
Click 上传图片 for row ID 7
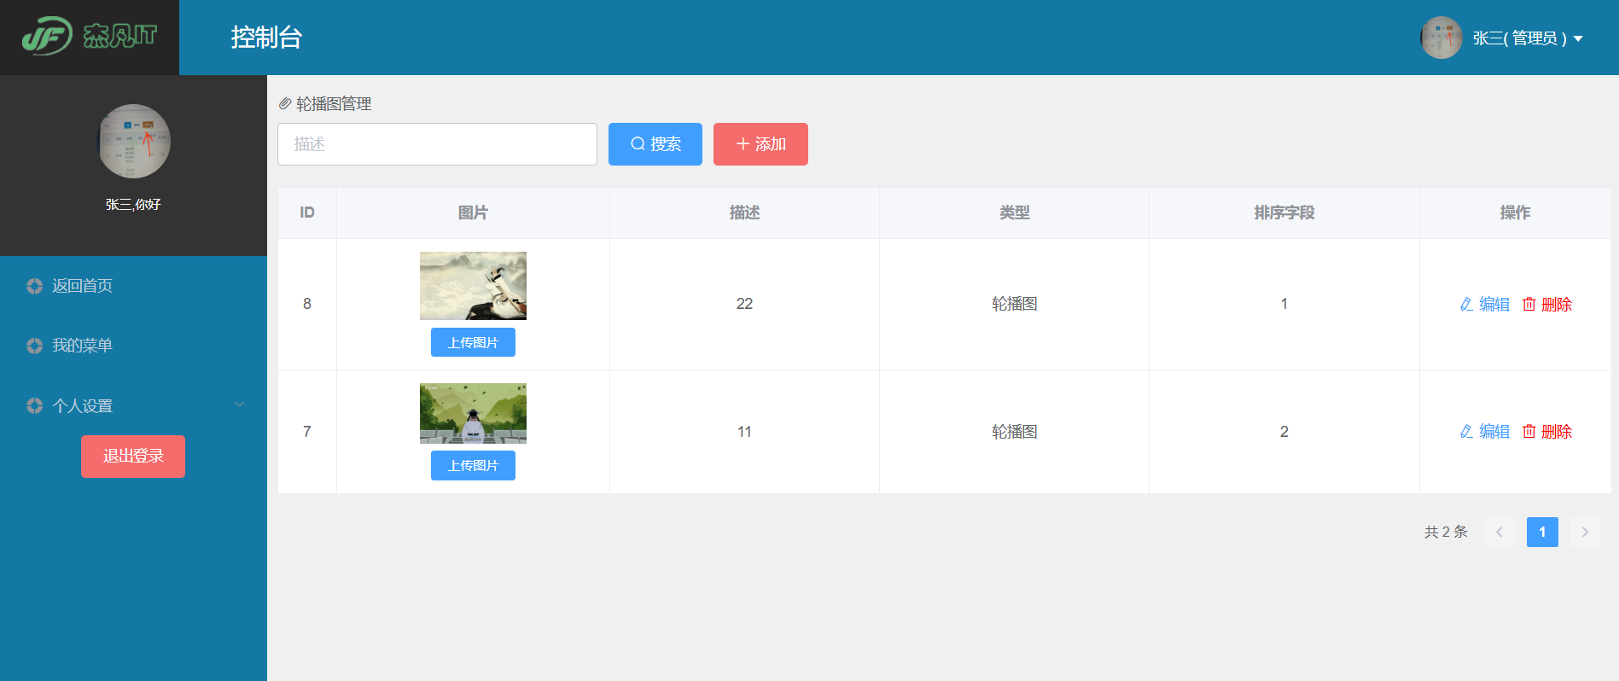click(473, 466)
